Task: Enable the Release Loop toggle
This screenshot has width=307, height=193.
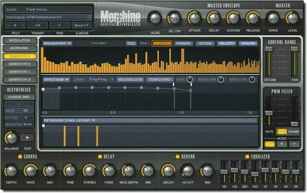Action: [130, 80]
